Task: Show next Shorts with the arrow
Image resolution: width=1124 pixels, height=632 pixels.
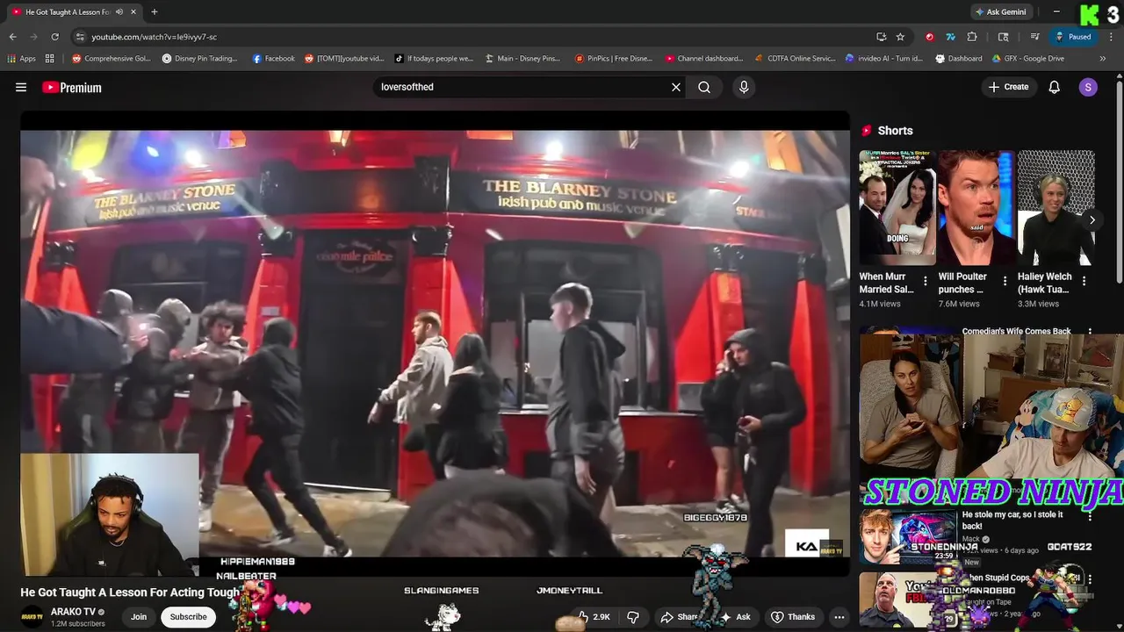Action: pyautogui.click(x=1092, y=220)
